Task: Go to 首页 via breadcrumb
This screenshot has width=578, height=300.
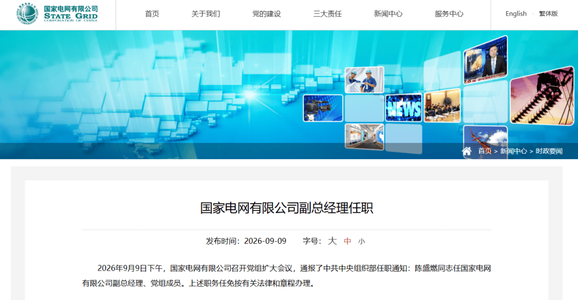Action: 485,151
